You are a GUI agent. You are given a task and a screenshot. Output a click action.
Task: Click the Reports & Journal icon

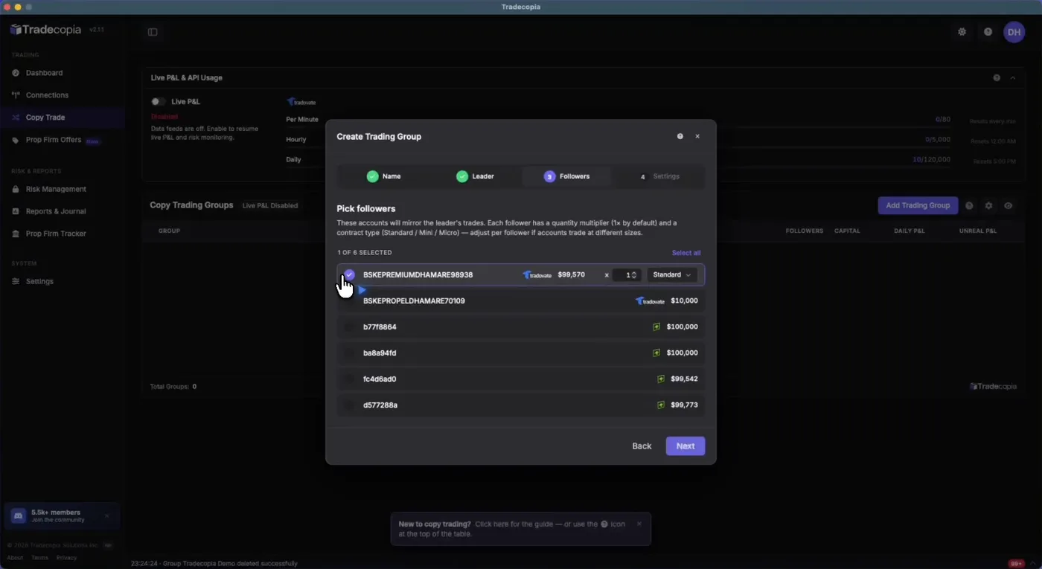16,211
